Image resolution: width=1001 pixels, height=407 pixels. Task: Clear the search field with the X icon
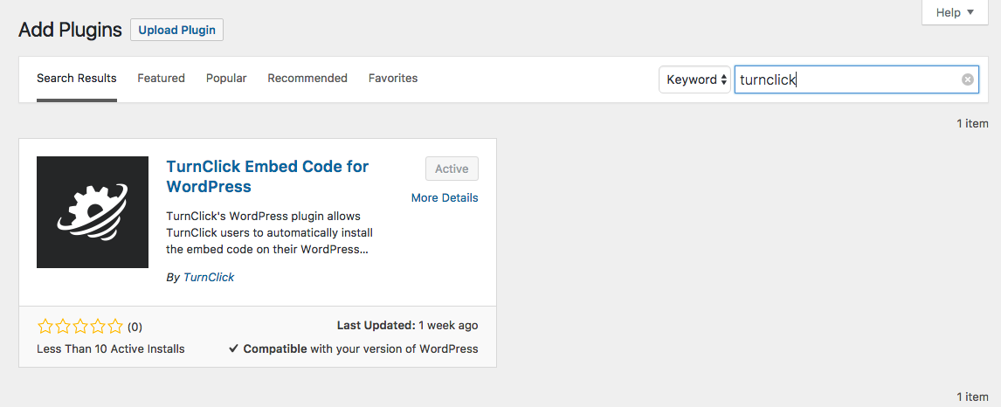click(x=967, y=79)
